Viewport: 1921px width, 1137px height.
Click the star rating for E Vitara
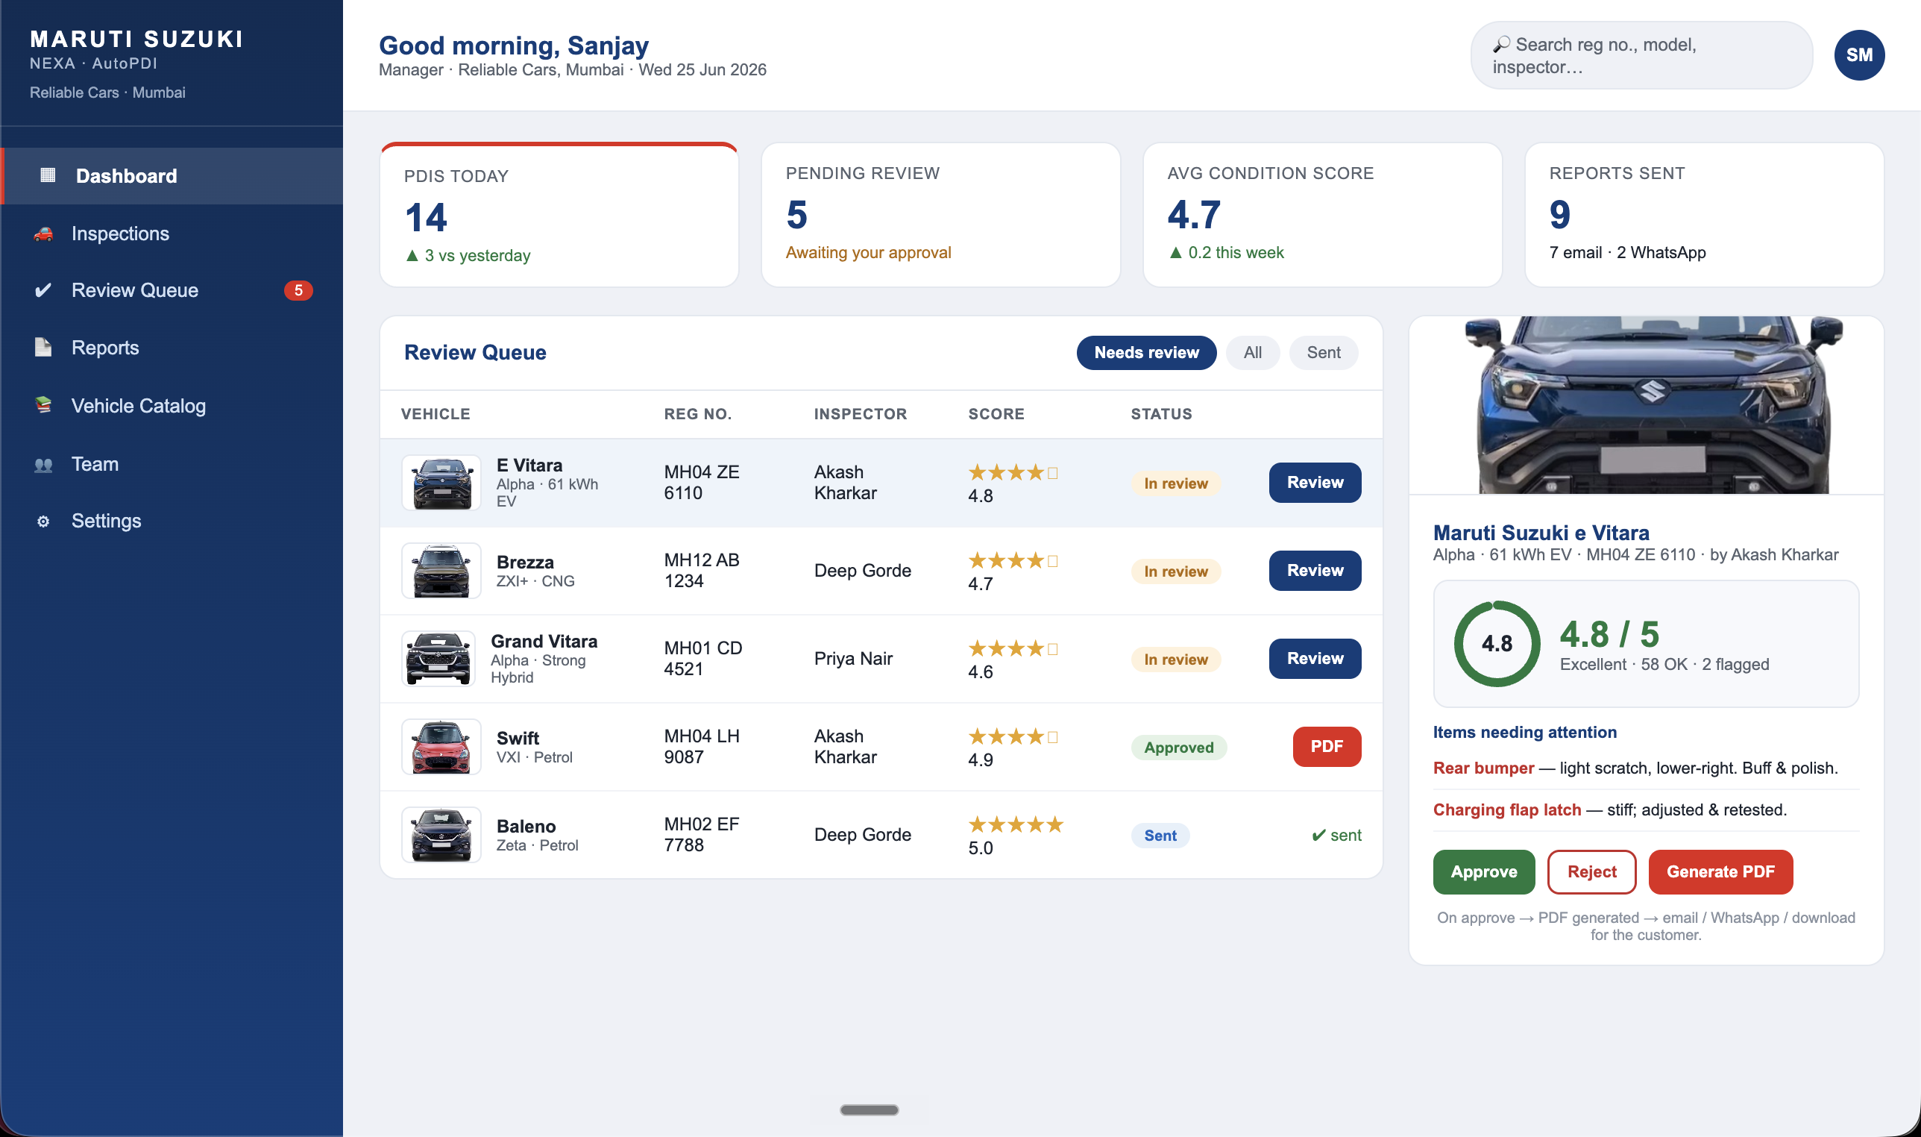point(1013,473)
